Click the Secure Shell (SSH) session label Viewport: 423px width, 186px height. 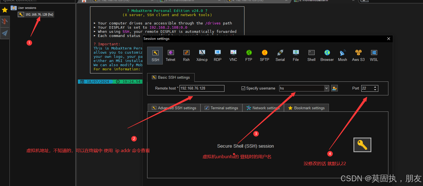click(x=245, y=146)
